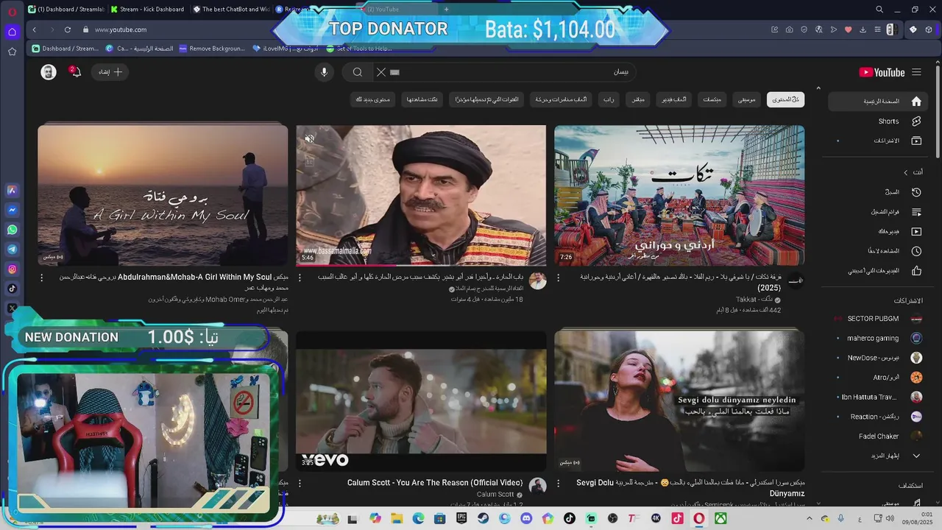Image resolution: width=942 pixels, height=530 pixels.
Task: Open options menu for Sevgi Dolu video
Action: click(x=558, y=483)
